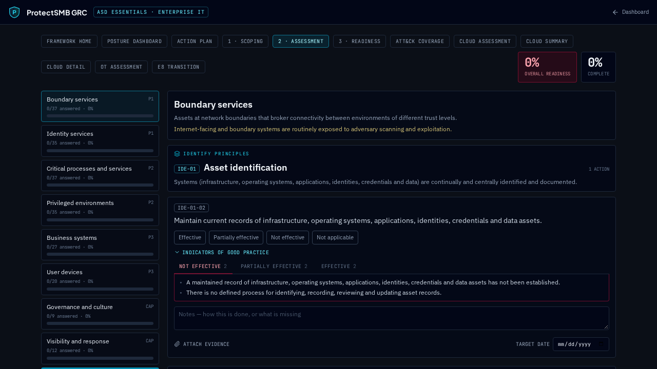
Task: Click the 1 Action label
Action: (x=599, y=169)
